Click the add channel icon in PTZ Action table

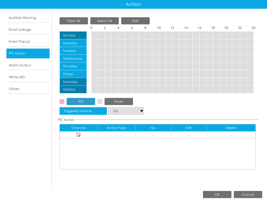pyautogui.click(x=79, y=135)
